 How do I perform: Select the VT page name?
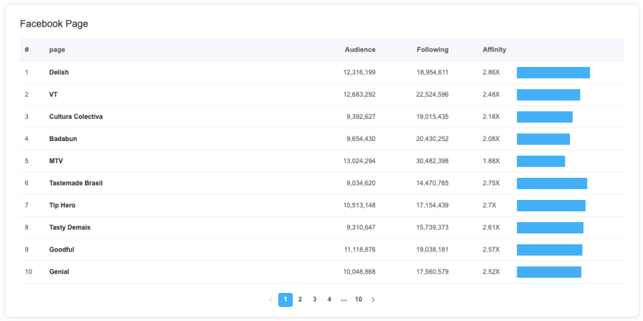point(54,94)
